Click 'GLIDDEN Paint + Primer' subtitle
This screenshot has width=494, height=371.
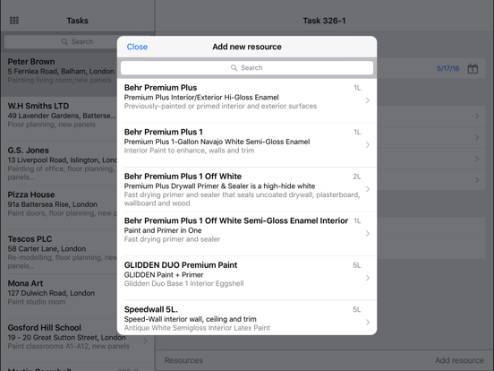point(164,275)
